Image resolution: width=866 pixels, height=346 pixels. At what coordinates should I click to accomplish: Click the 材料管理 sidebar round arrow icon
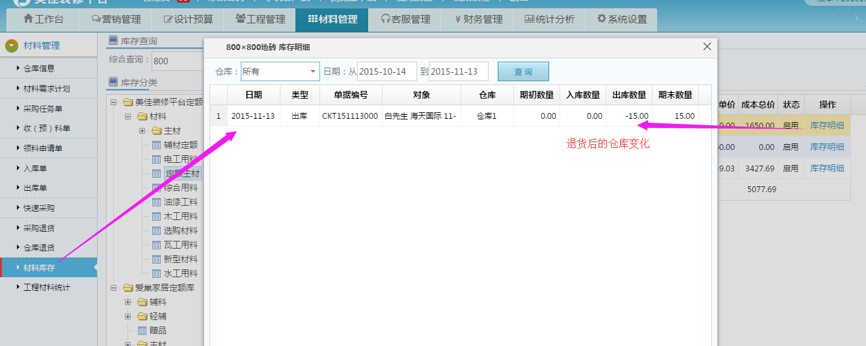pos(11,45)
